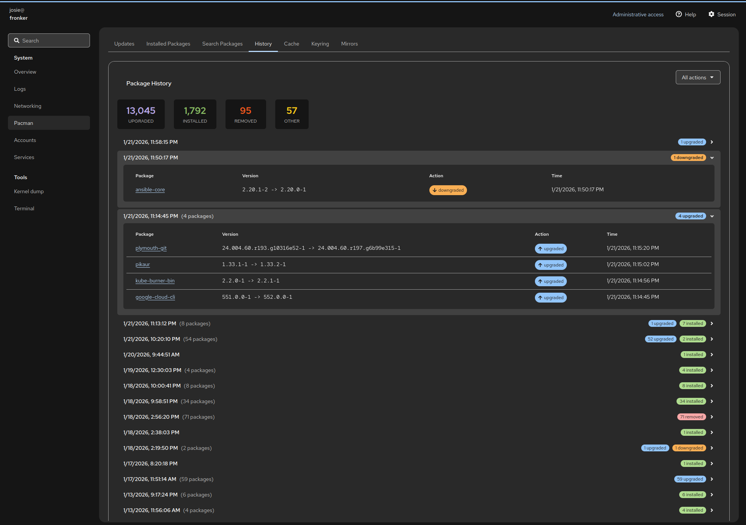Collapse the 11:50:17 PM downgrade entry
Screen dimensions: 746x525
click(712, 158)
